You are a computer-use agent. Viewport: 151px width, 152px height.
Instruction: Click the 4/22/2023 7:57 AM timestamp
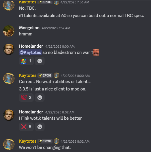pos(56,28)
